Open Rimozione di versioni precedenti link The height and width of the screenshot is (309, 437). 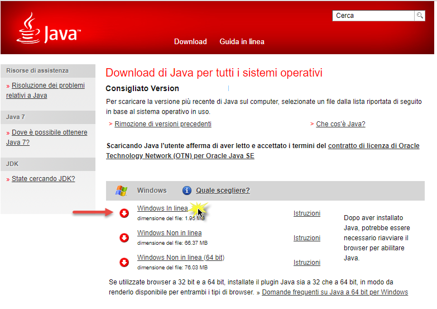point(163,124)
